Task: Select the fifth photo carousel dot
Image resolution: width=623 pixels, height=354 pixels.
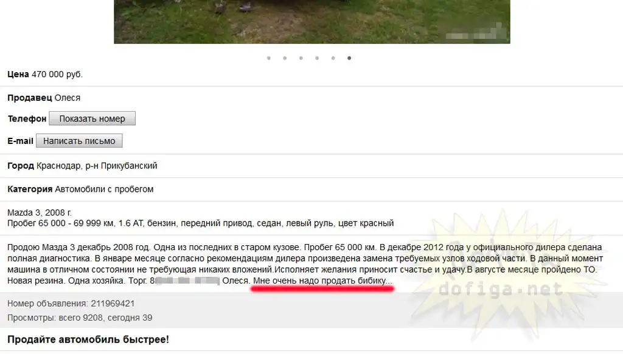Action: pyautogui.click(x=333, y=58)
